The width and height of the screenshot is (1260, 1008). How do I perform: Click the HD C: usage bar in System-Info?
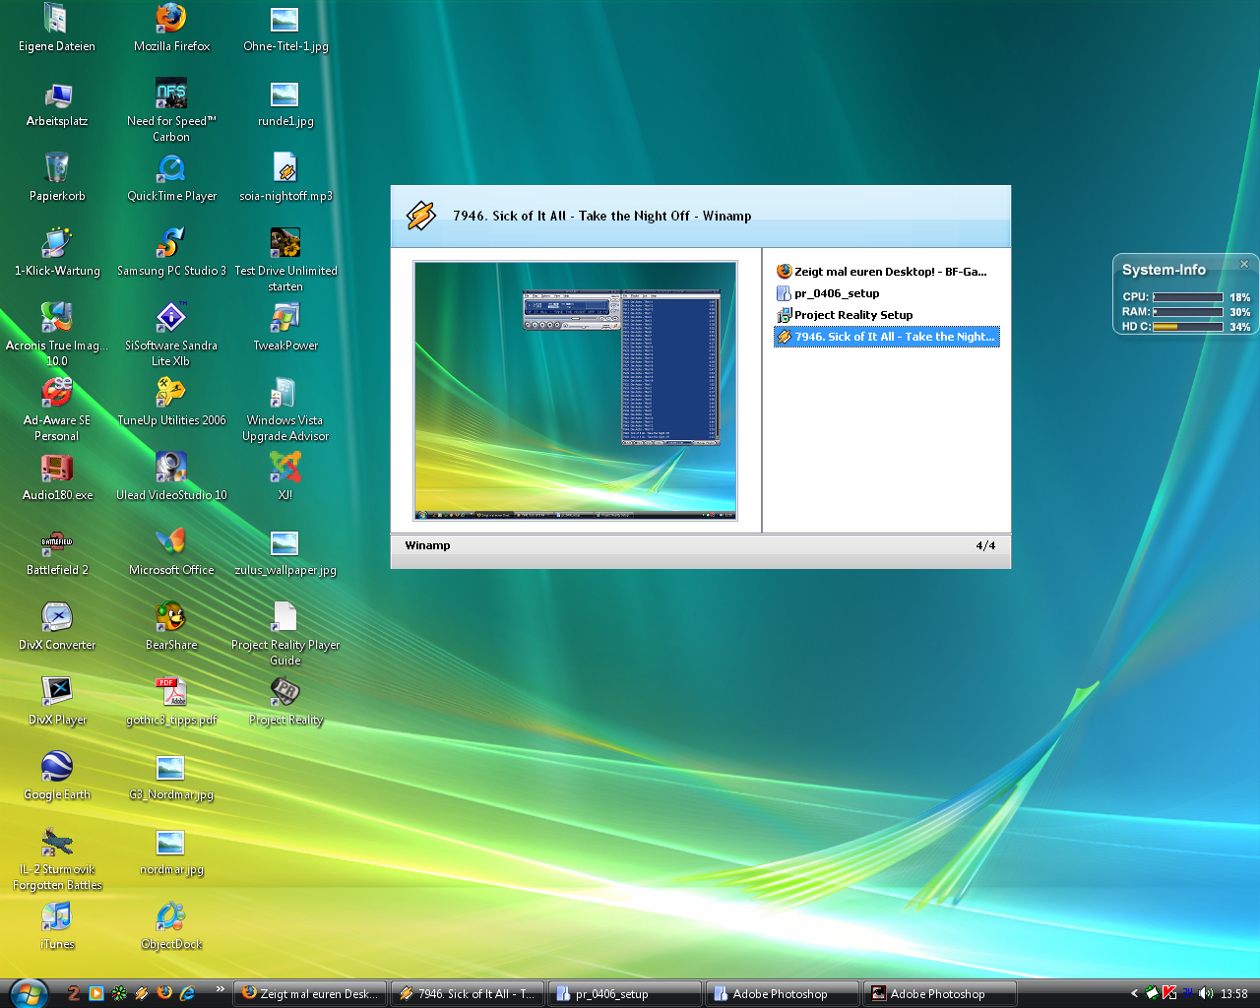tap(1188, 326)
